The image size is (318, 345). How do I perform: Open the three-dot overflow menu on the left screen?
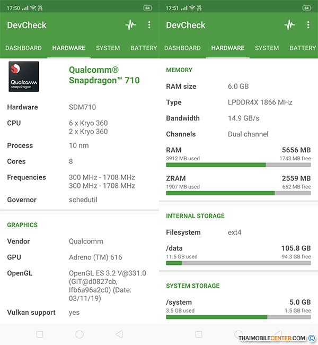[x=149, y=25]
